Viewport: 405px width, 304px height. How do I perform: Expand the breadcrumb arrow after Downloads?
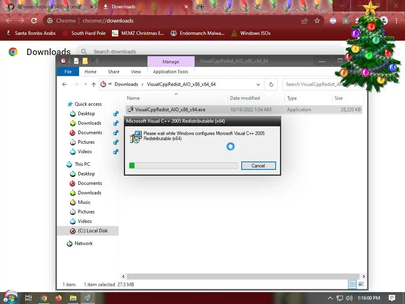coord(142,84)
